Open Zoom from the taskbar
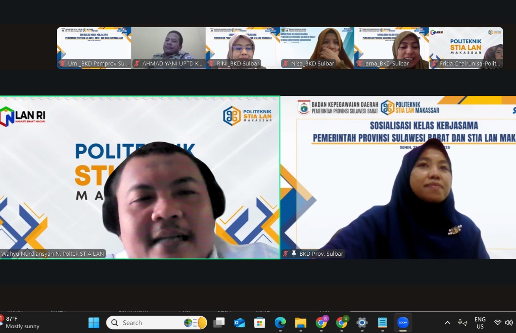 [403, 322]
